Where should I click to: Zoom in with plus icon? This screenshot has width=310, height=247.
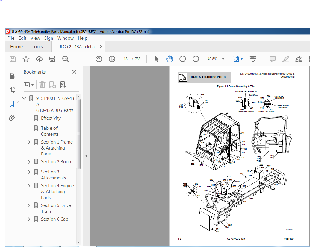pos(196,59)
